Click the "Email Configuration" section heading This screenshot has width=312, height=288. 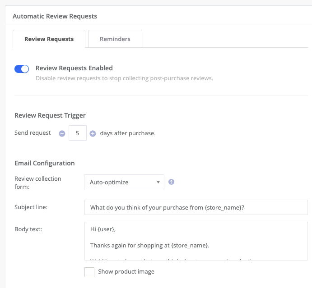tap(44, 163)
